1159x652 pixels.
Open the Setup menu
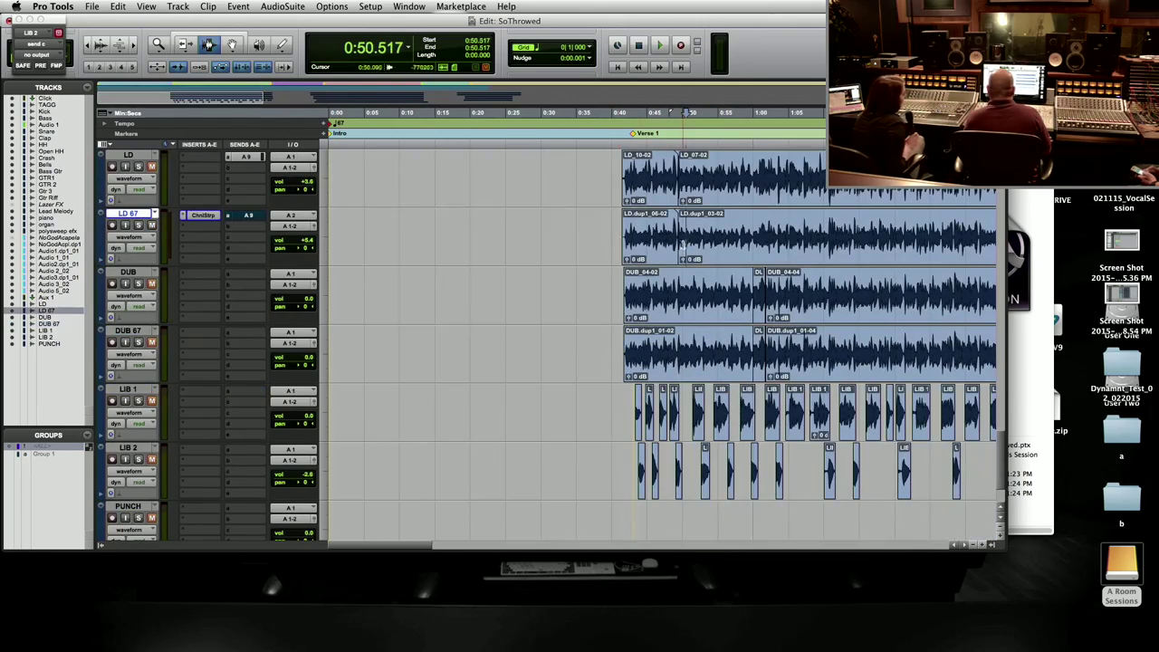370,6
